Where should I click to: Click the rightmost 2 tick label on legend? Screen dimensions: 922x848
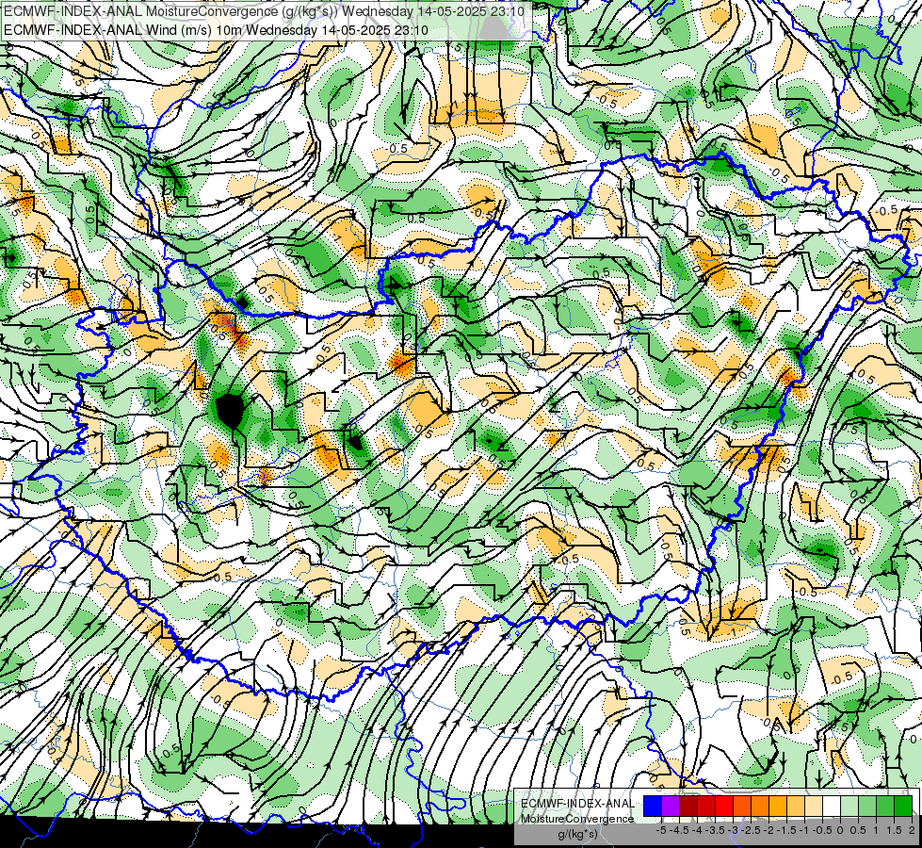click(x=912, y=830)
